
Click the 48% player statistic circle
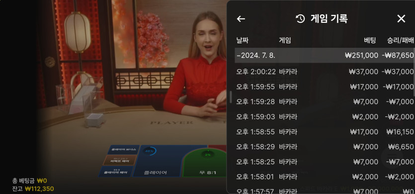150,151
